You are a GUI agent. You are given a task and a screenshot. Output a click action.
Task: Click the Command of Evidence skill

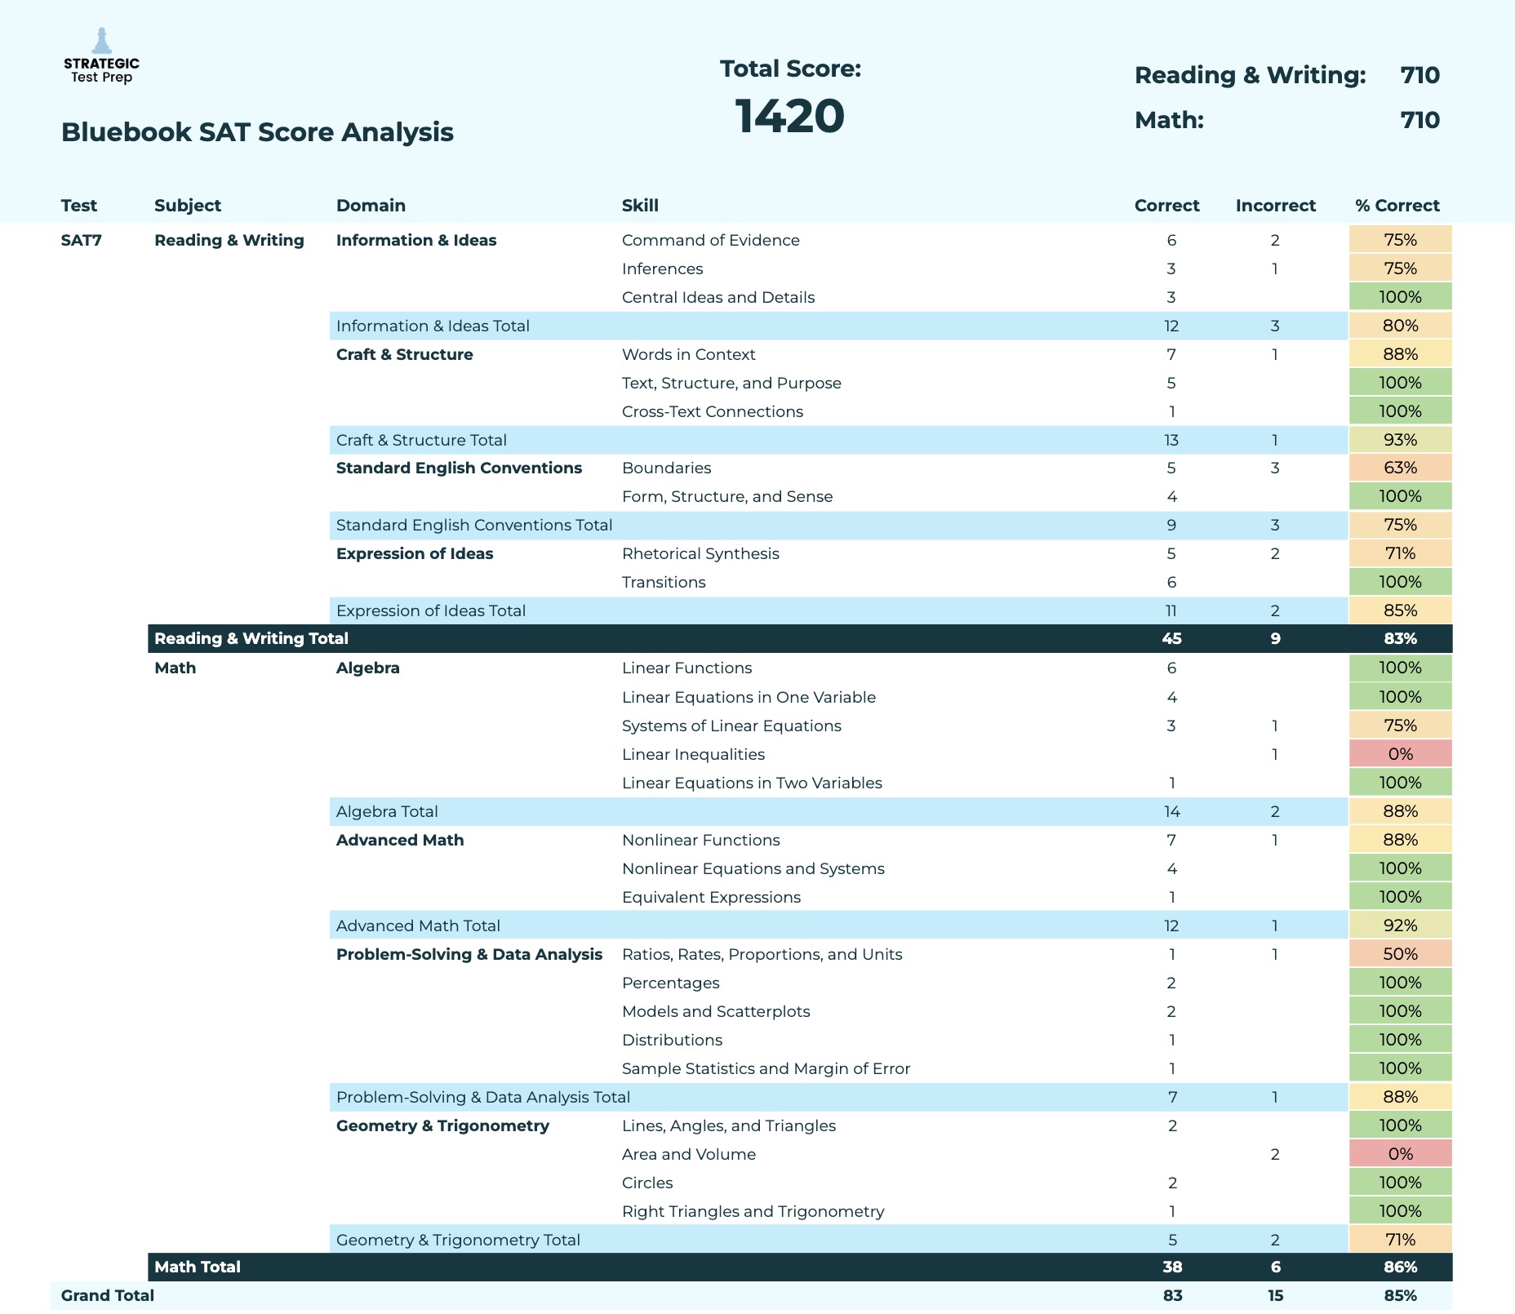point(711,240)
